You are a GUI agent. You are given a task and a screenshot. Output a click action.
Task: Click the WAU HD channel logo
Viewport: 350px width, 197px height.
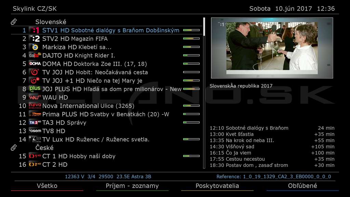pyautogui.click(x=35, y=97)
